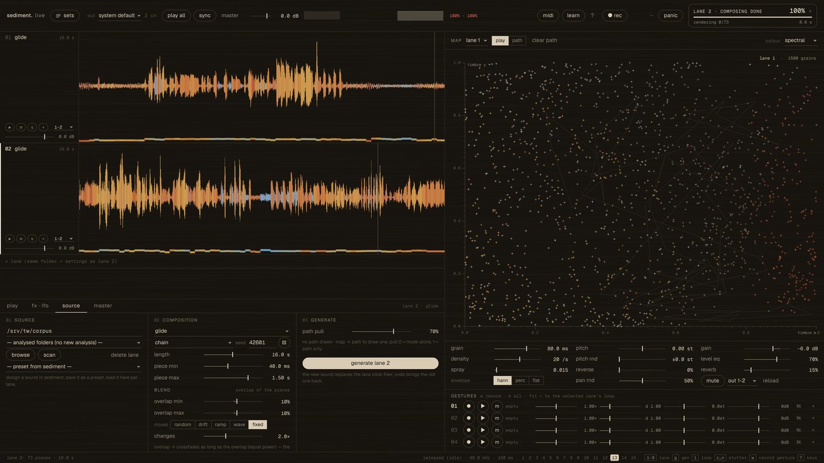This screenshot has width=824, height=463.
Task: Adjust the path pull slider
Action: [381, 332]
